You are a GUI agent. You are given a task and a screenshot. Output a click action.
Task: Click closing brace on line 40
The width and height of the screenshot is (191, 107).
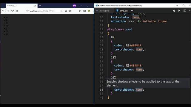click(108, 98)
